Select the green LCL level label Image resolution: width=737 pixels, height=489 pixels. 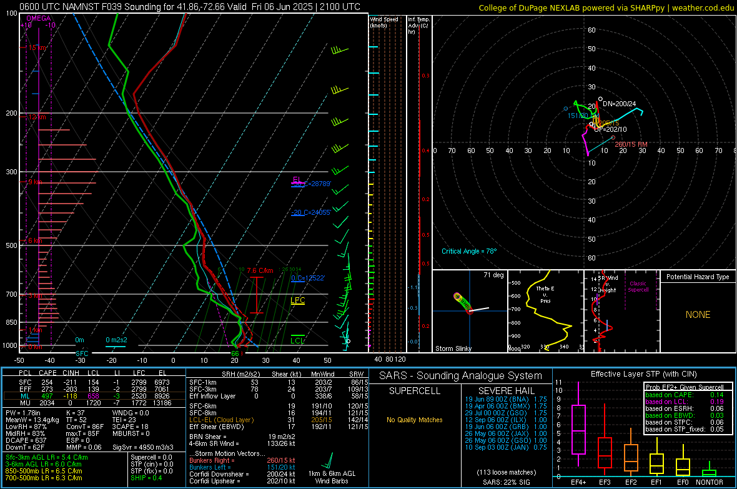pos(297,340)
